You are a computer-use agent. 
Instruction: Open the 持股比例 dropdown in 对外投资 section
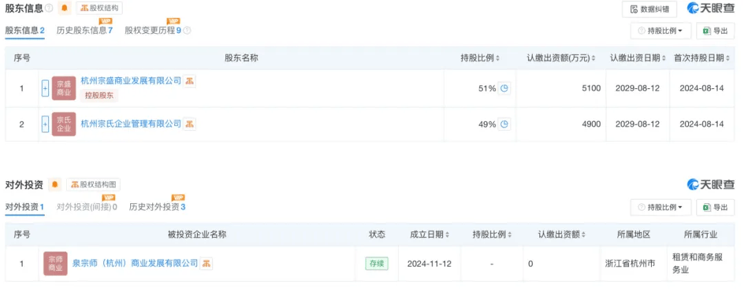coord(661,207)
